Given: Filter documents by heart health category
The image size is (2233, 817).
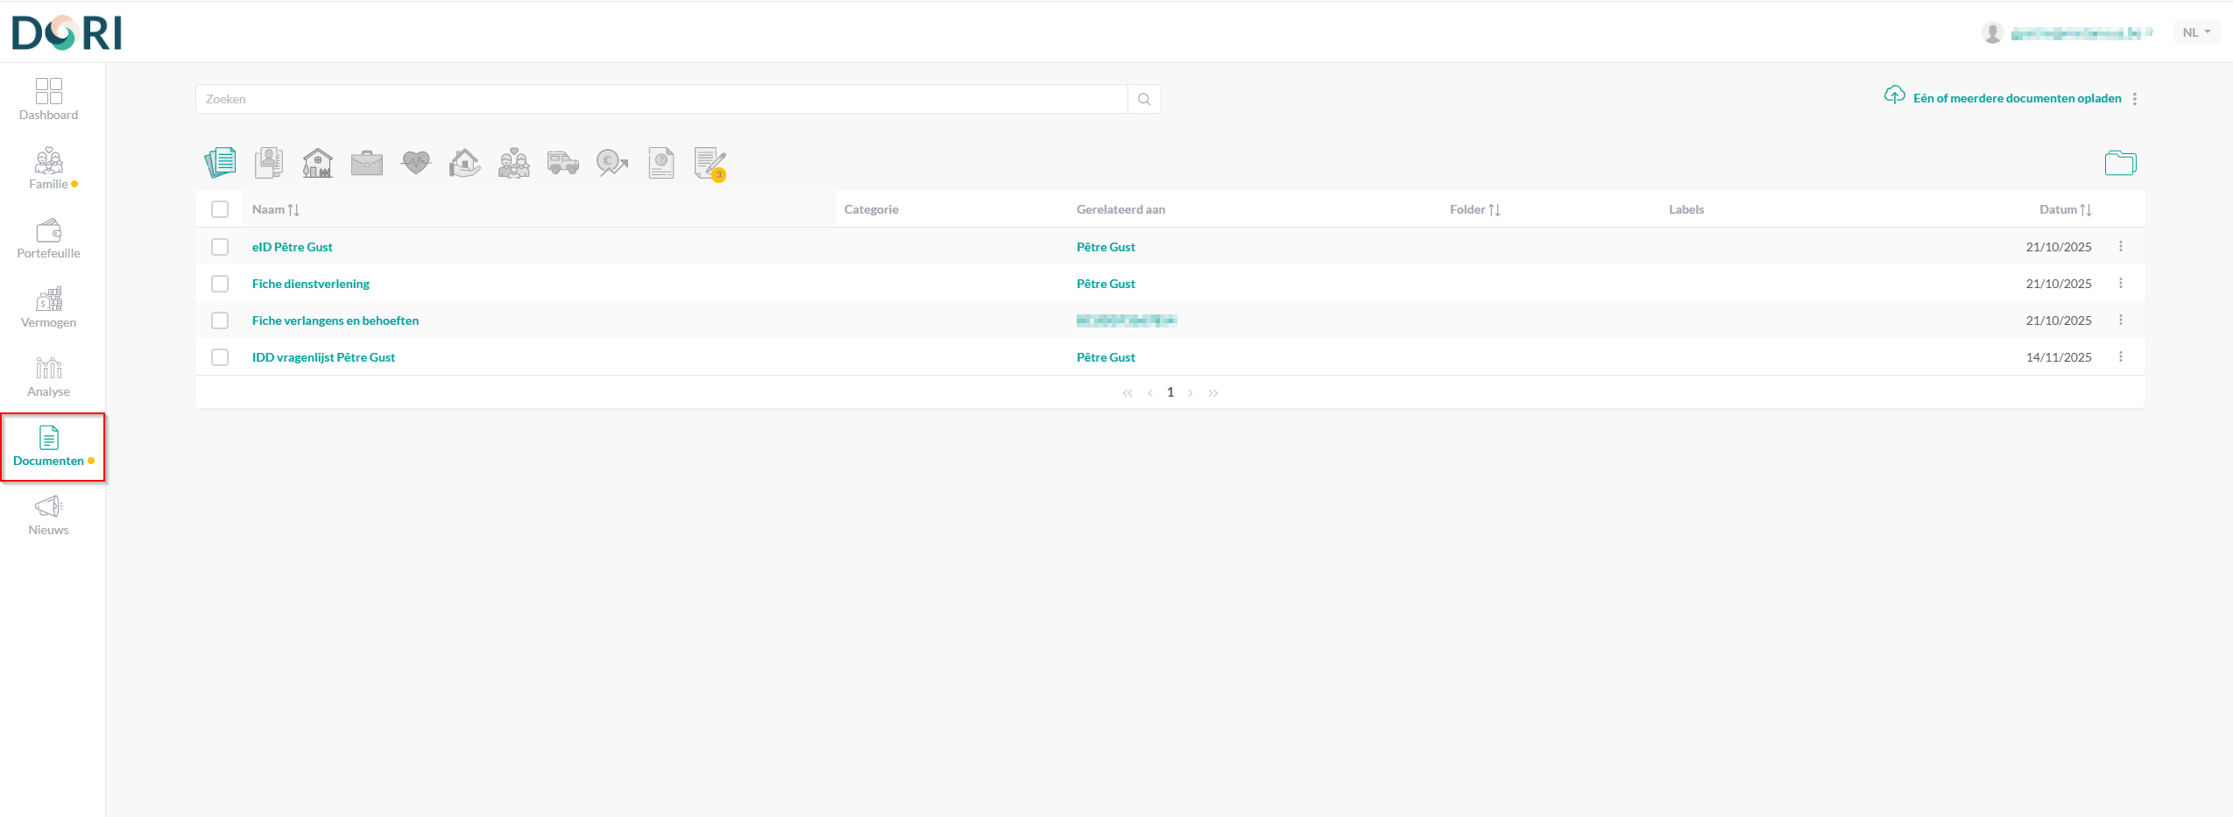Looking at the screenshot, I should coord(415,163).
